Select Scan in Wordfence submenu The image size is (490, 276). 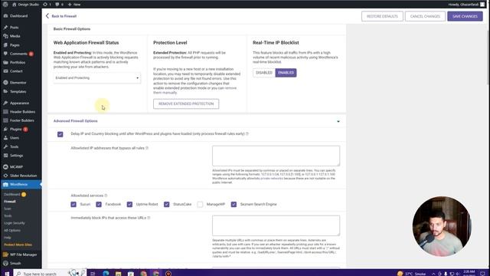tap(8, 209)
